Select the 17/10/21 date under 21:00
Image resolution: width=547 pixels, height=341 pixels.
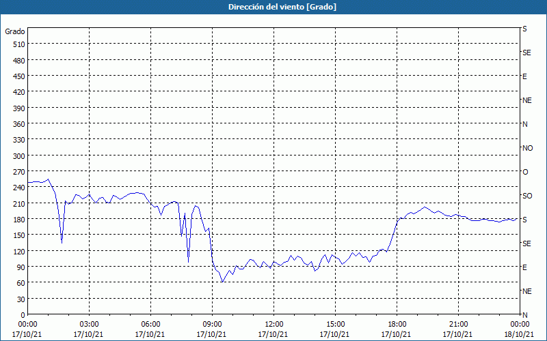pyautogui.click(x=457, y=334)
